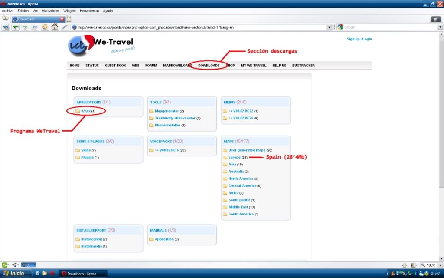Image resolution: width=444 pixels, height=278 pixels.
Task: Go to the HOME site navigation item
Action: [75, 66]
